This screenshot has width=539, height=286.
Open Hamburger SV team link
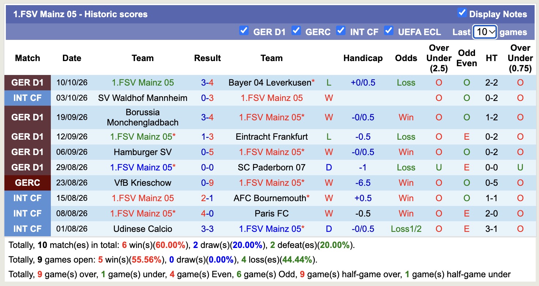pos(143,152)
